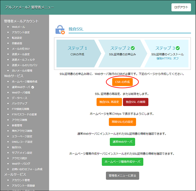
Task: Open お問い合わせフォーム作成 in sidebar
Action: click(x=27, y=169)
